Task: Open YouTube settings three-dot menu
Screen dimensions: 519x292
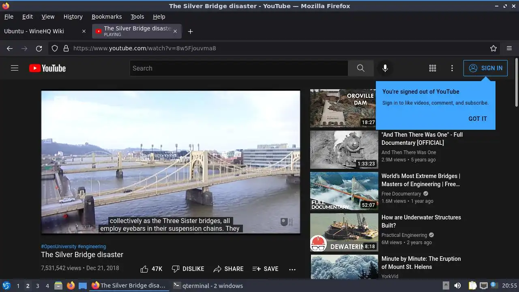Action: click(x=452, y=68)
